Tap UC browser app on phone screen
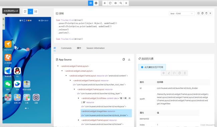 click(x=8, y=58)
